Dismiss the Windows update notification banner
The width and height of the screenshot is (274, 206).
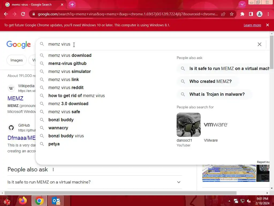click(x=268, y=25)
